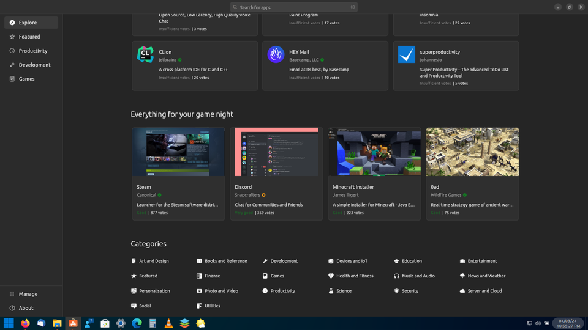Open the Music and Audio category
Image resolution: width=588 pixels, height=330 pixels.
pos(414,276)
